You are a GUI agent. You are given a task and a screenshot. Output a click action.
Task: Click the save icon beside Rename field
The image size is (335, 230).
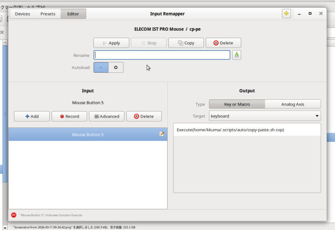tap(237, 55)
